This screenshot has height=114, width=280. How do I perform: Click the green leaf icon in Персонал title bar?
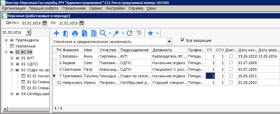(x=5, y=16)
